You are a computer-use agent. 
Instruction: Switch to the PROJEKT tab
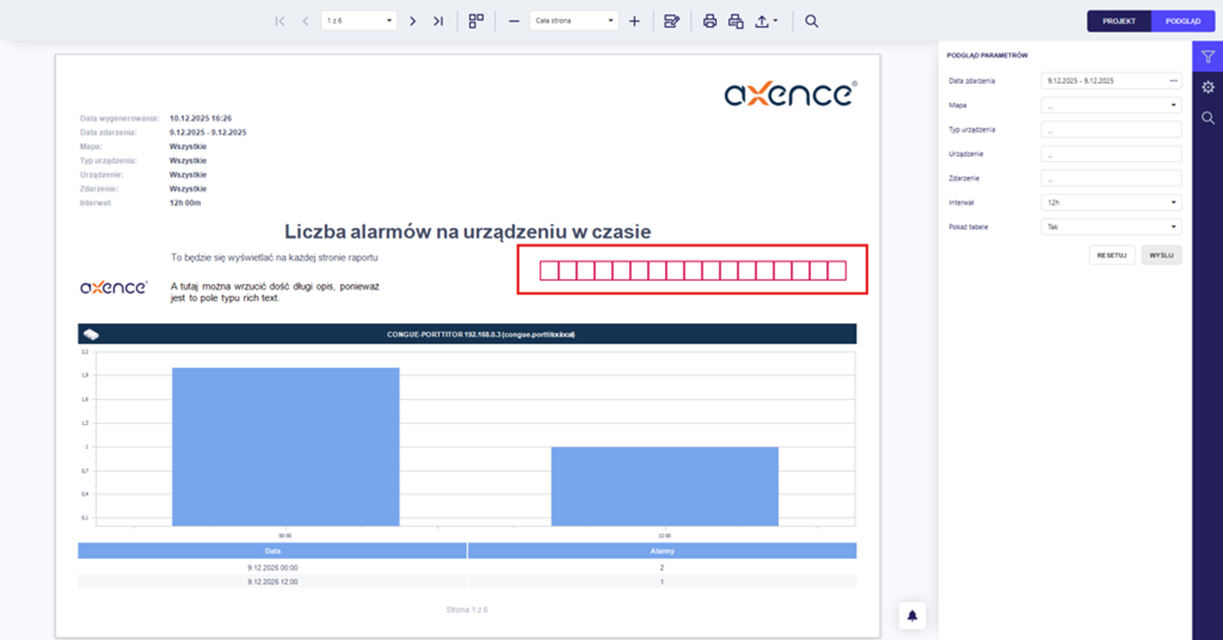tap(1119, 21)
